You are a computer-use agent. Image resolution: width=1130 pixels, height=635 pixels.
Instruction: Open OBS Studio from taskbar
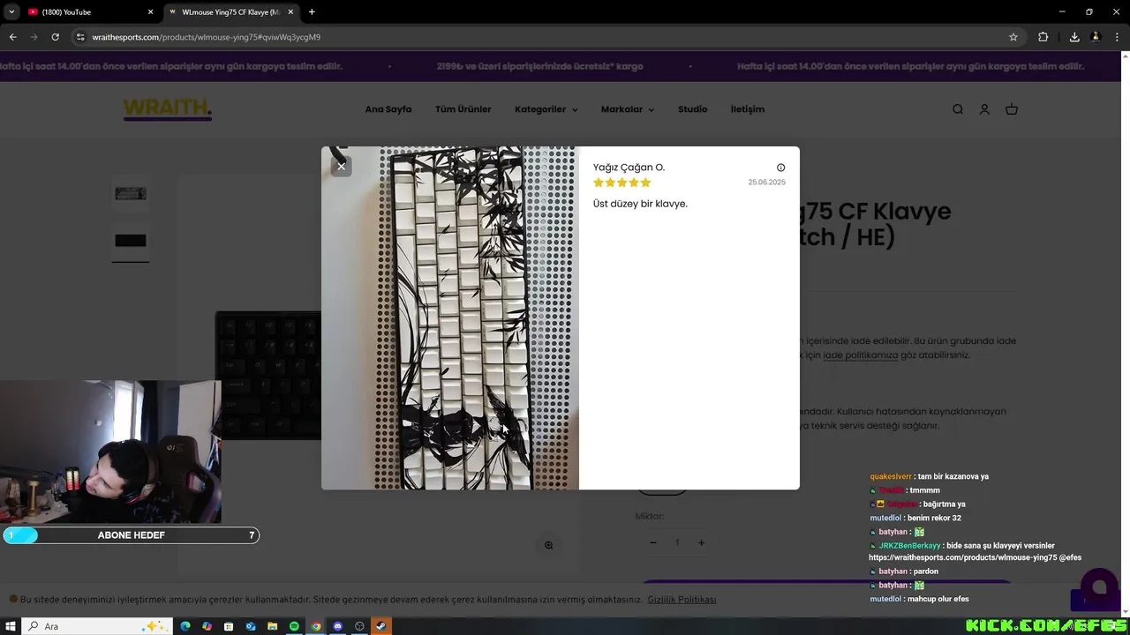[359, 626]
